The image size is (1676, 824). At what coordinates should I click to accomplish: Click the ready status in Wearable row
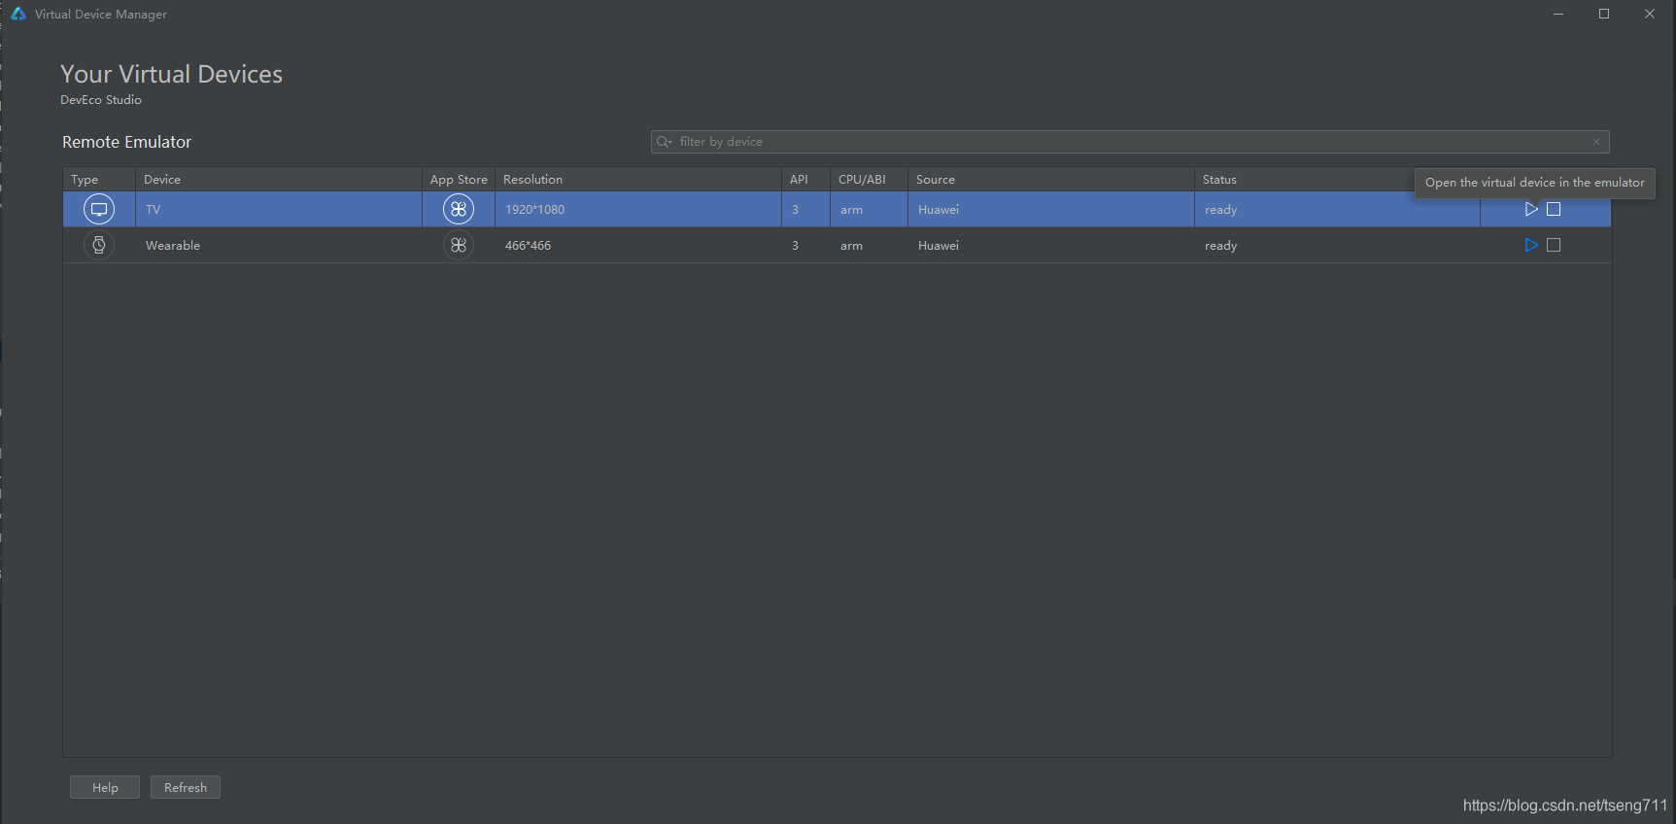[x=1337, y=245]
